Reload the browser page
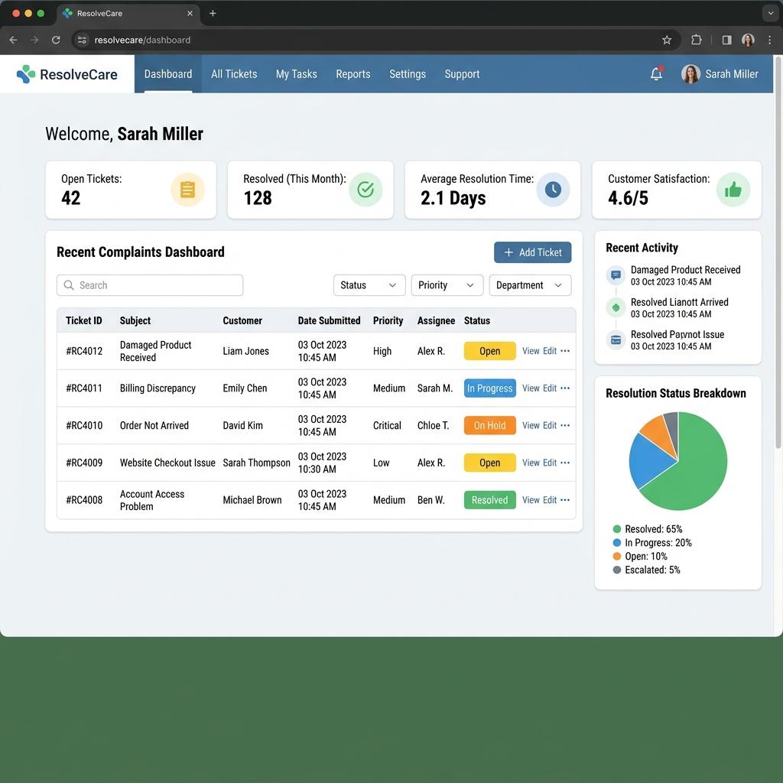The image size is (783, 783). pos(56,40)
